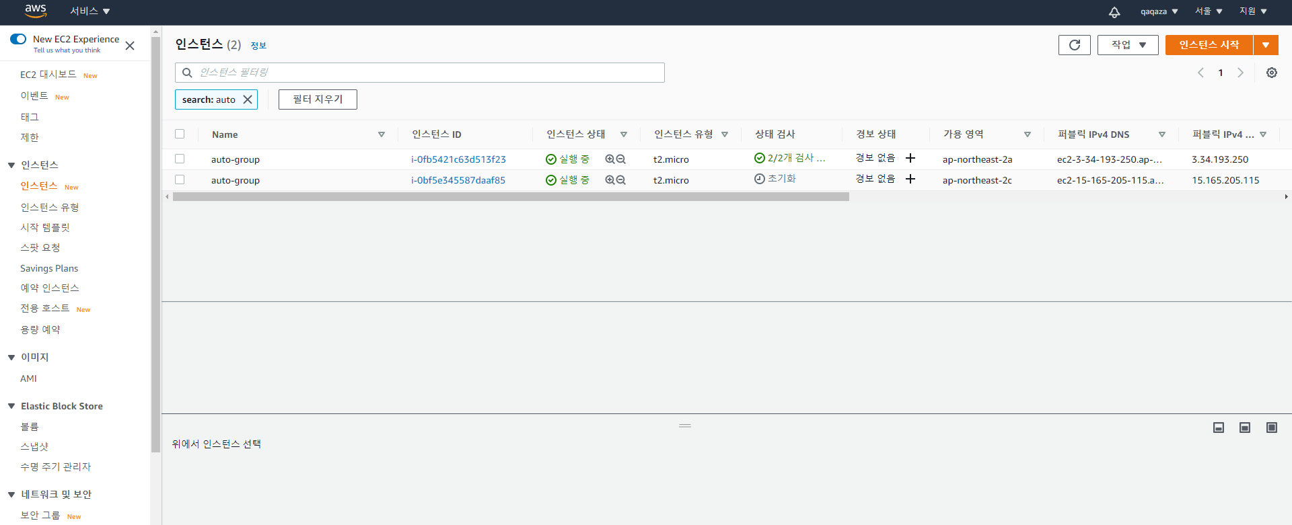
Task: Click zoom-in icon beside first instance state
Action: coord(610,159)
